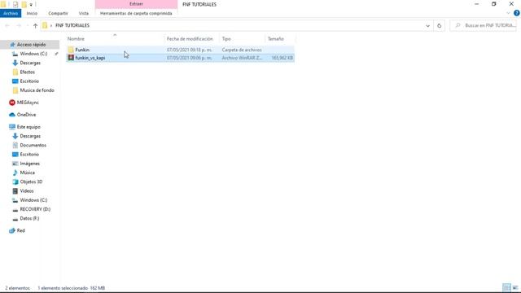Select the Funkin folder icon
The width and height of the screenshot is (521, 293).
point(71,50)
